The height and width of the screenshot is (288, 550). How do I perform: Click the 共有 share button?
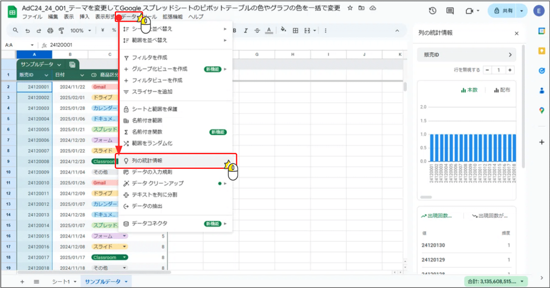click(503, 11)
